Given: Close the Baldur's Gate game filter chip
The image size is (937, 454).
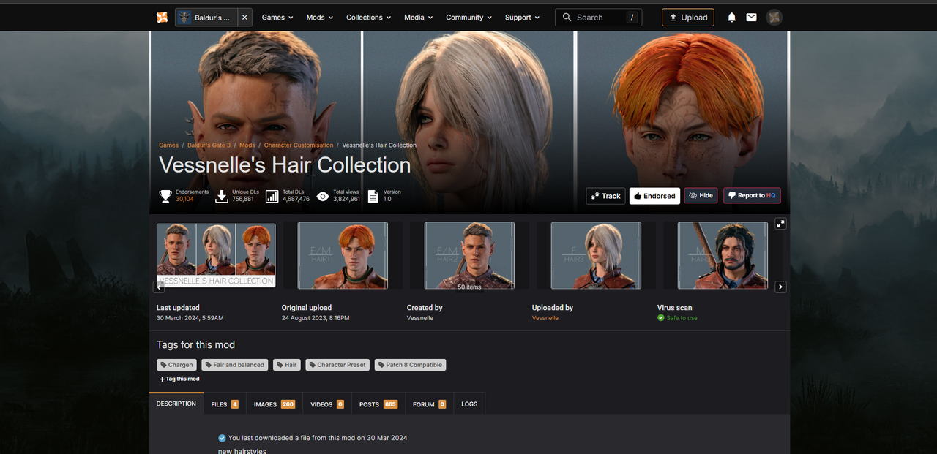Looking at the screenshot, I should click(x=244, y=18).
